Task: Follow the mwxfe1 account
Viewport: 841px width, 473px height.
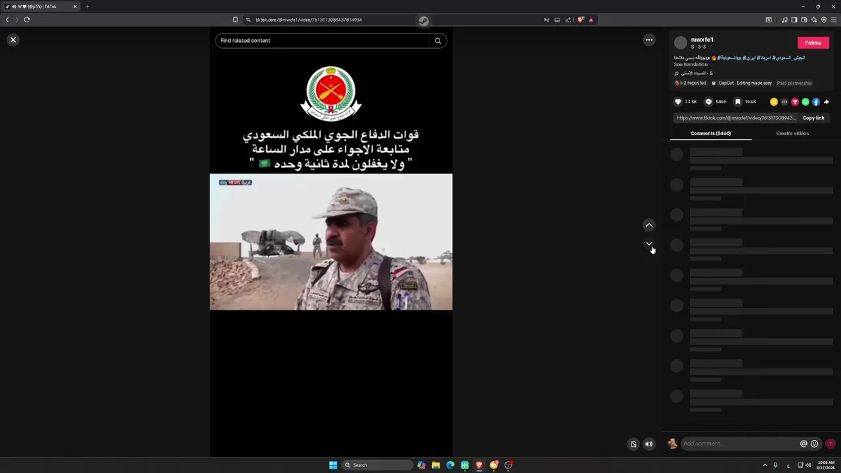Action: (x=813, y=43)
